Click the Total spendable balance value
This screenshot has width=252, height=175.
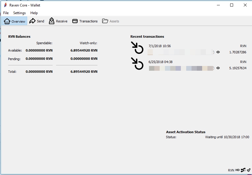coord(39,72)
